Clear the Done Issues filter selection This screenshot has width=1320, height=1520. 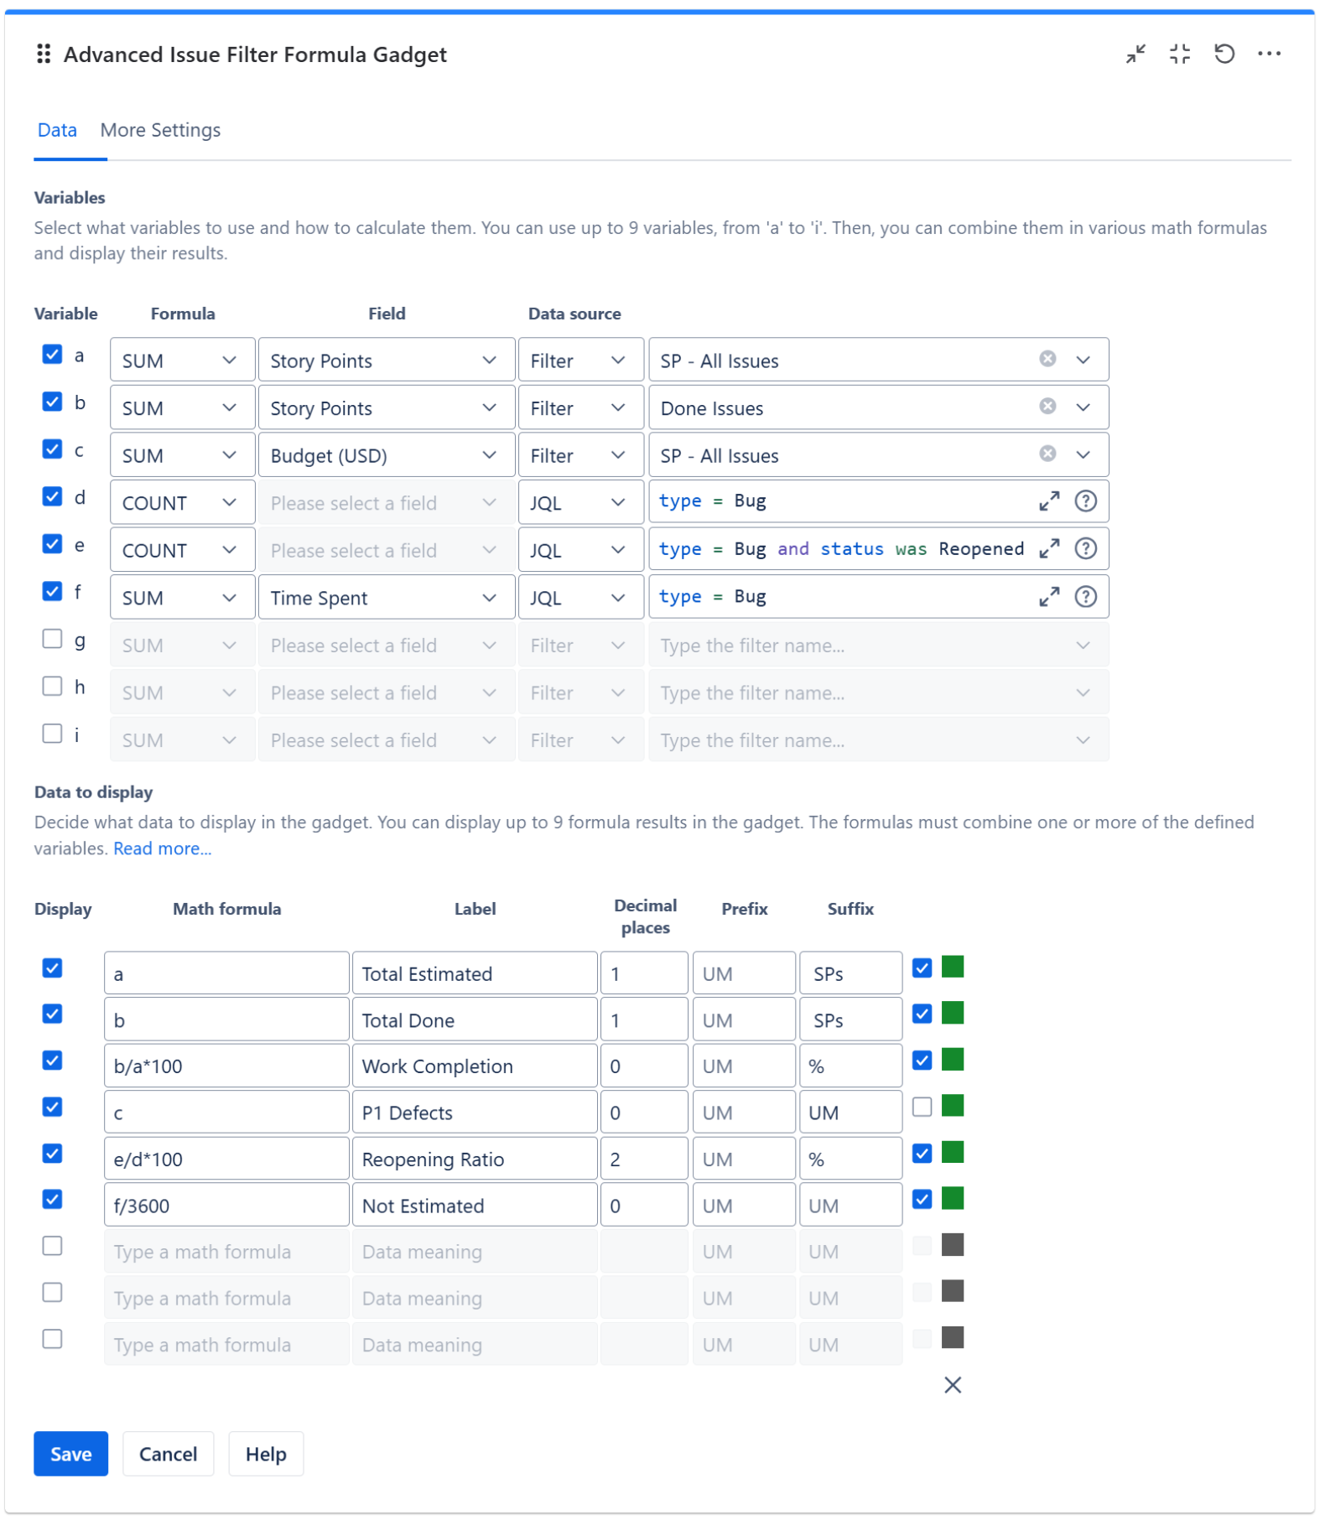[x=1047, y=407]
